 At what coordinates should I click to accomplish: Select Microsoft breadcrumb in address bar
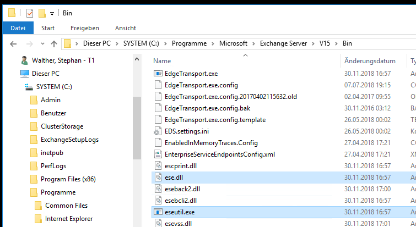click(x=233, y=43)
